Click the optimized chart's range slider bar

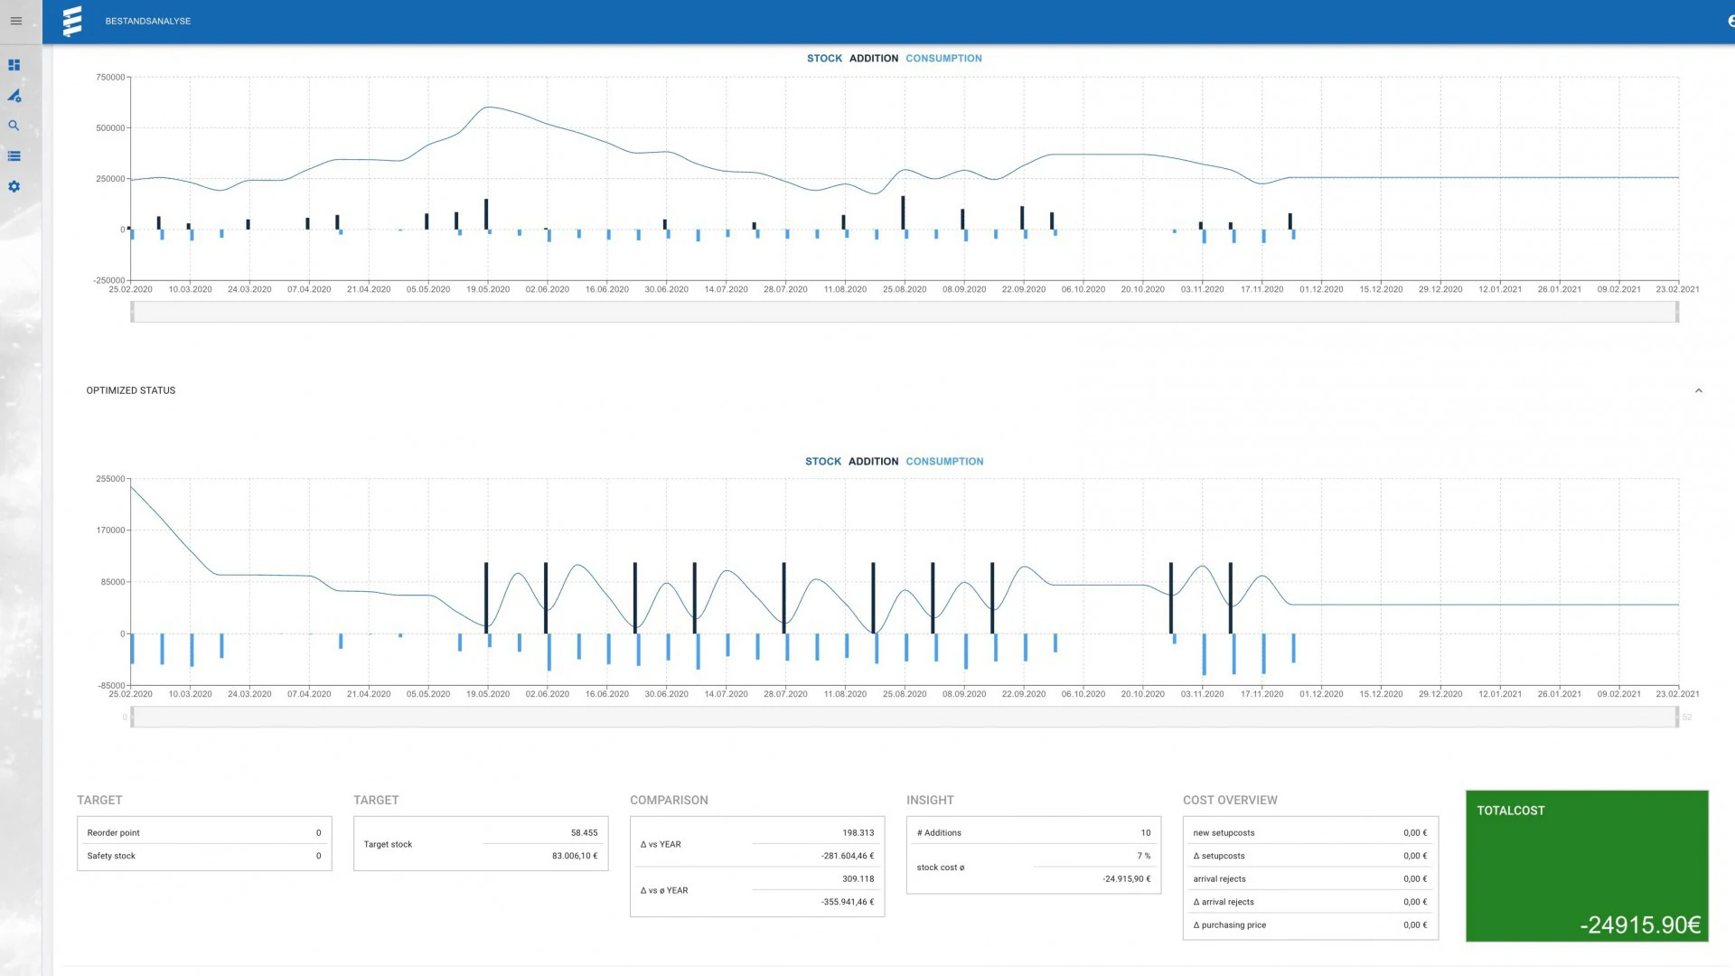904,717
